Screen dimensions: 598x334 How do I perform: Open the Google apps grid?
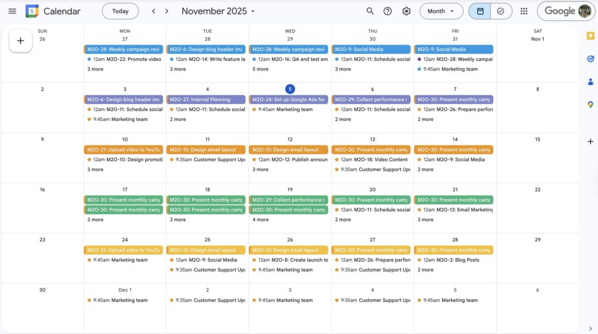point(524,11)
